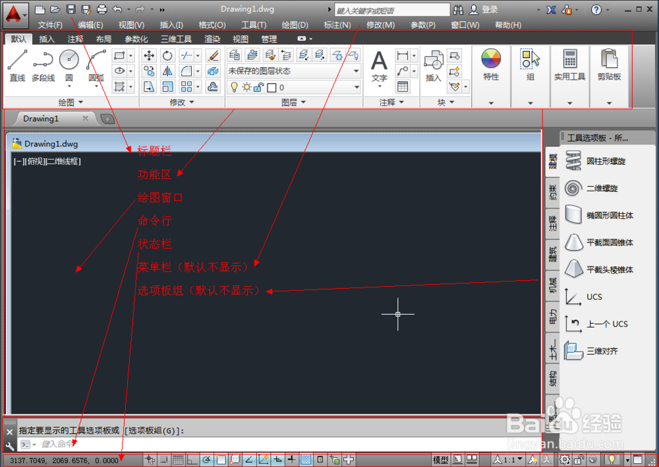Switch to the 三维工具 ribbon tab
This screenshot has width=659, height=467.
point(176,39)
